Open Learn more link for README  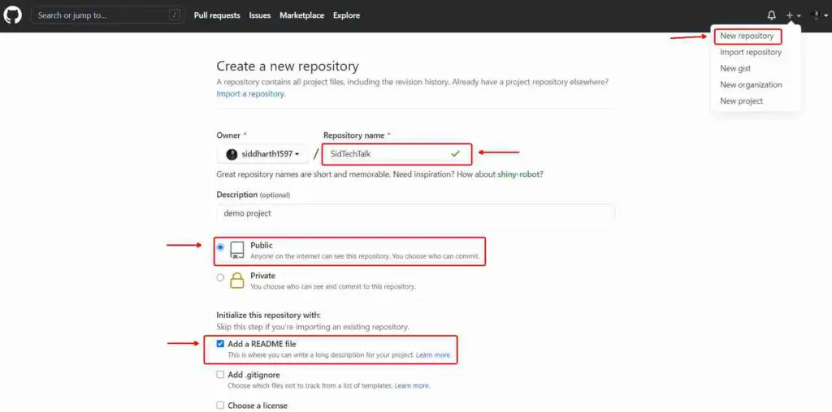pos(434,354)
